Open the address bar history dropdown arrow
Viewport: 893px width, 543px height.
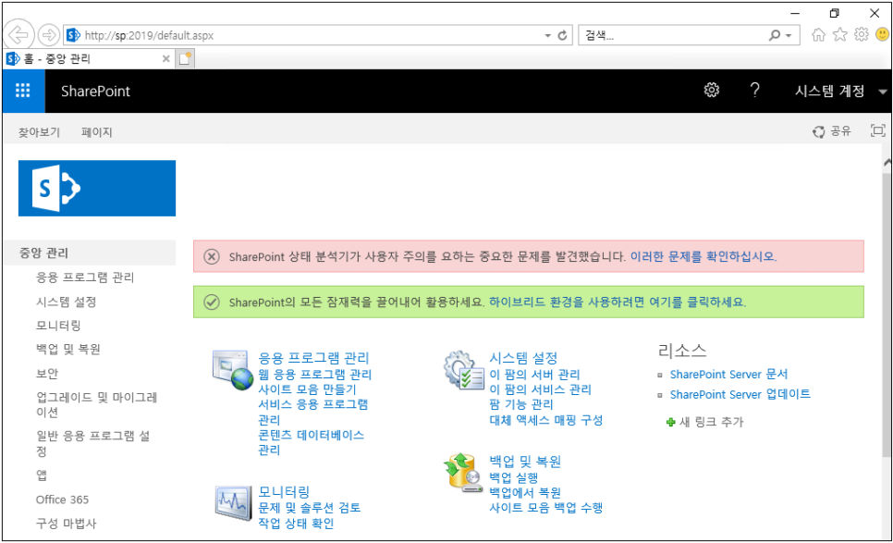[547, 35]
